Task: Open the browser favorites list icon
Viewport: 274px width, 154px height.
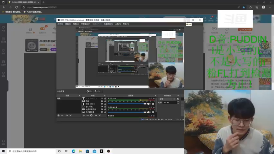Action: point(251,7)
